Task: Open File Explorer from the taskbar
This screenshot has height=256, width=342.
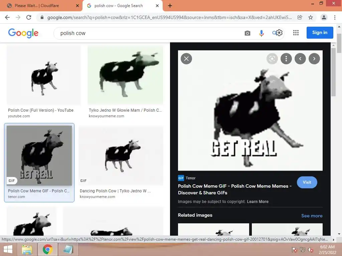Action: [27, 249]
